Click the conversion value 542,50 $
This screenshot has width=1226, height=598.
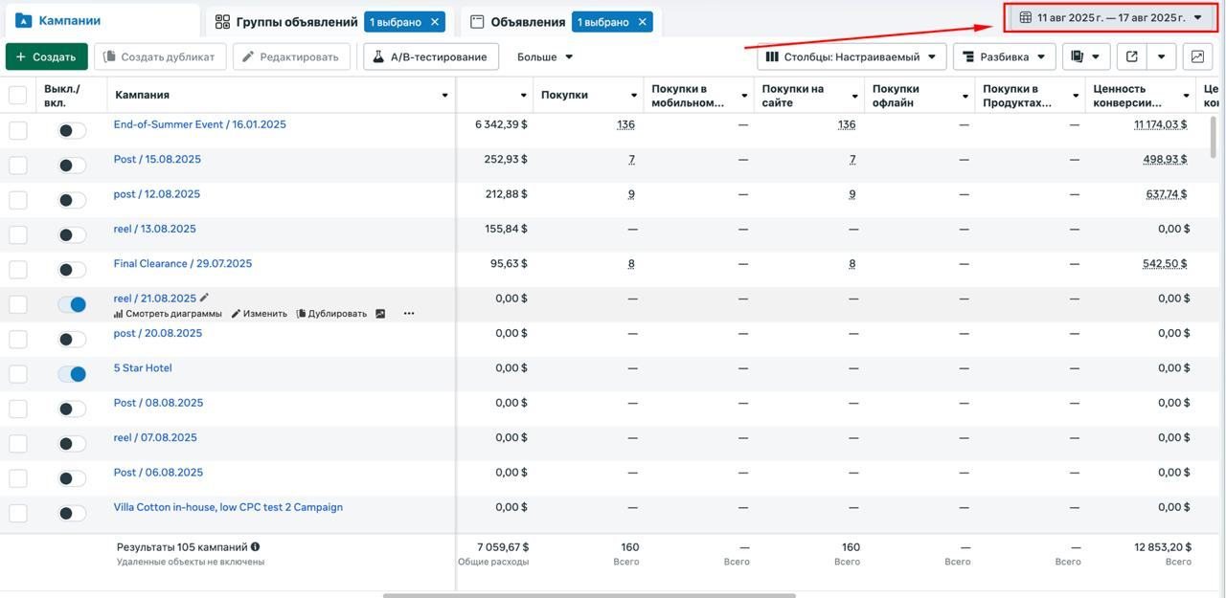1165,264
